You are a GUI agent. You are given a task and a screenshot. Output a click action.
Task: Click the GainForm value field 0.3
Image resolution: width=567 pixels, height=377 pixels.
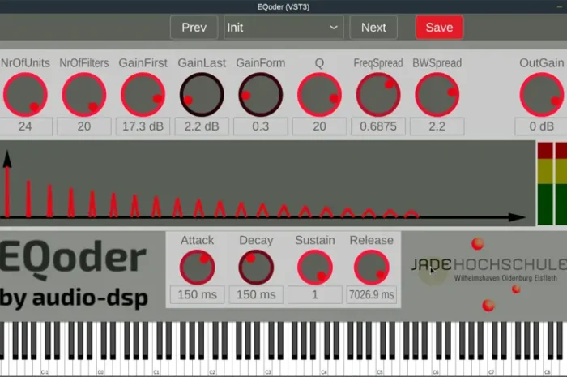point(260,126)
